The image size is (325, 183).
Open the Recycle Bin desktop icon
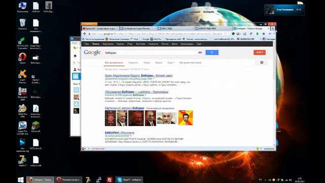pos(22,24)
